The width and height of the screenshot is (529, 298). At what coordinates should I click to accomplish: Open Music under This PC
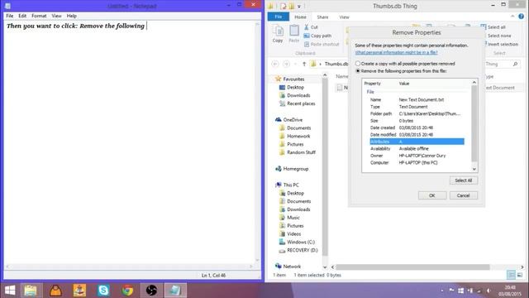pos(293,218)
